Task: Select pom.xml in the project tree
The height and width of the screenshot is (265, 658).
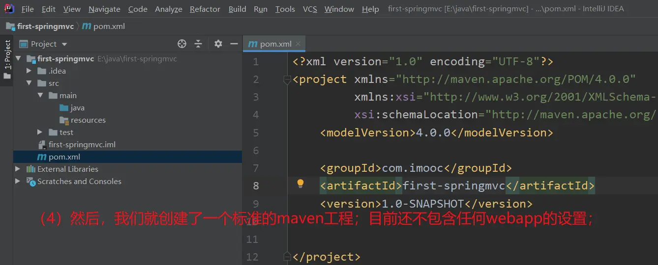Action: click(x=64, y=157)
